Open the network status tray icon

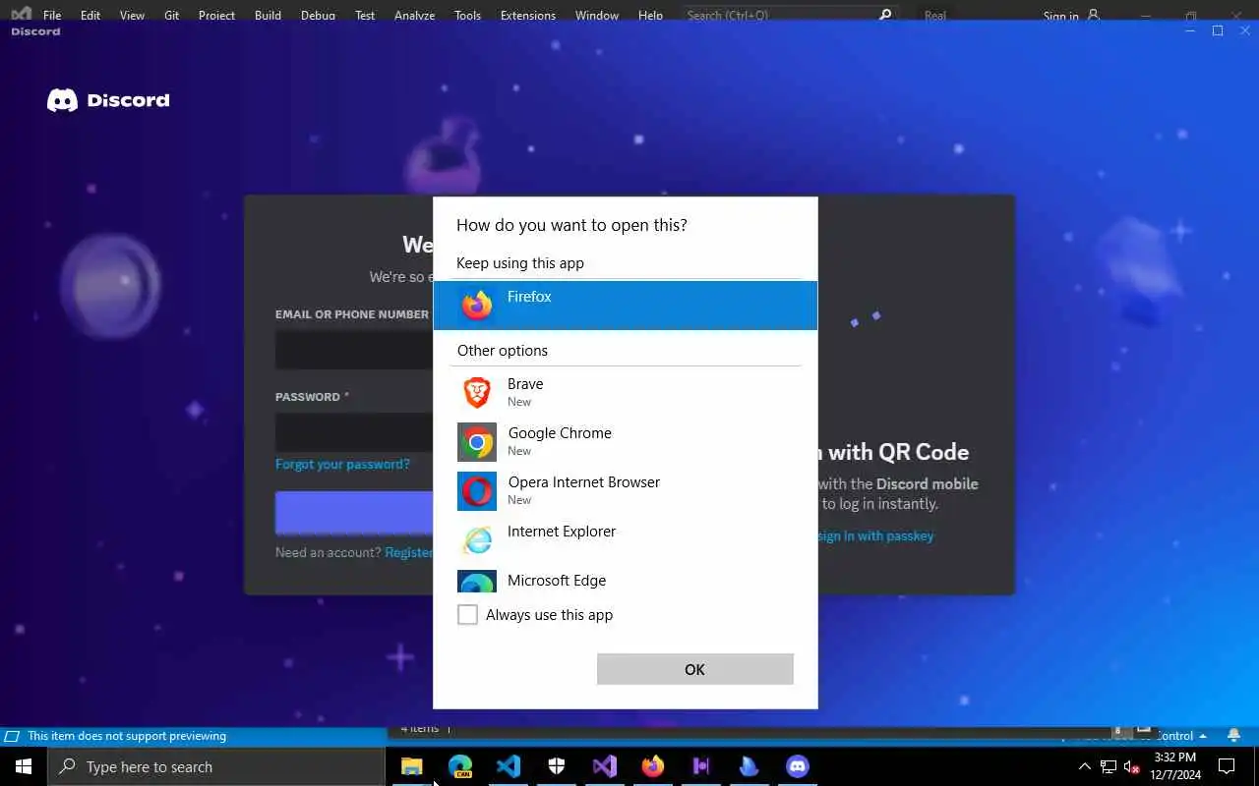point(1109,766)
